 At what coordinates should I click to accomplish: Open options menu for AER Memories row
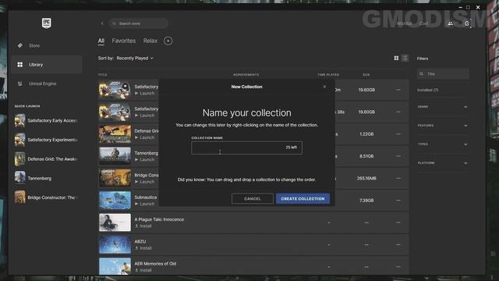pos(398,267)
